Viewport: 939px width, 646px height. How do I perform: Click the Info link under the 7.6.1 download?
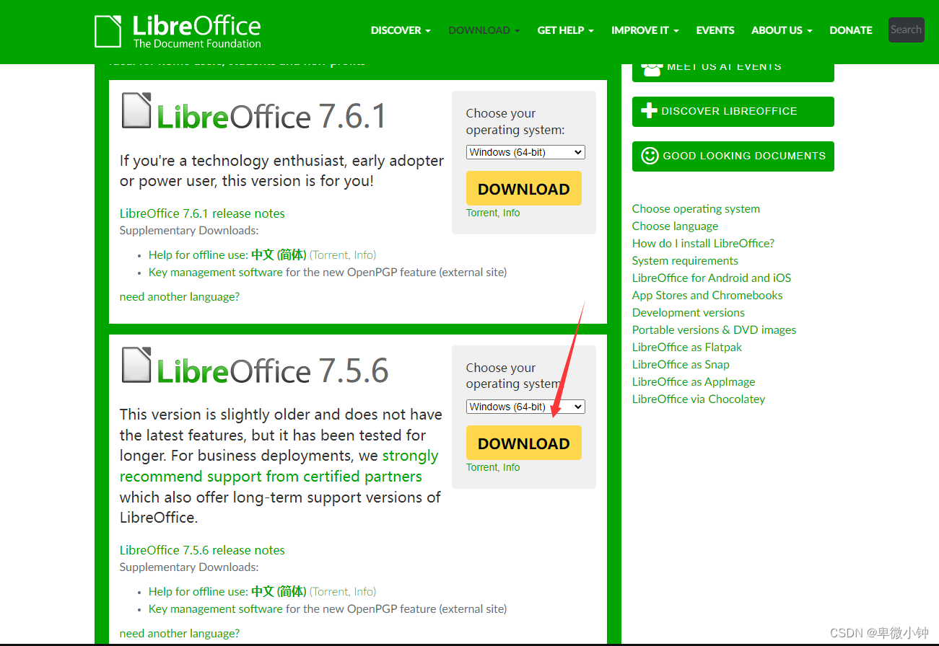[x=511, y=213]
